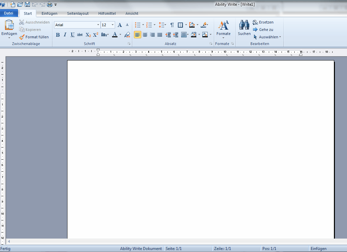Open the Formate dialog launcher
Image resolution: width=347 pixels, height=252 pixels.
232,44
